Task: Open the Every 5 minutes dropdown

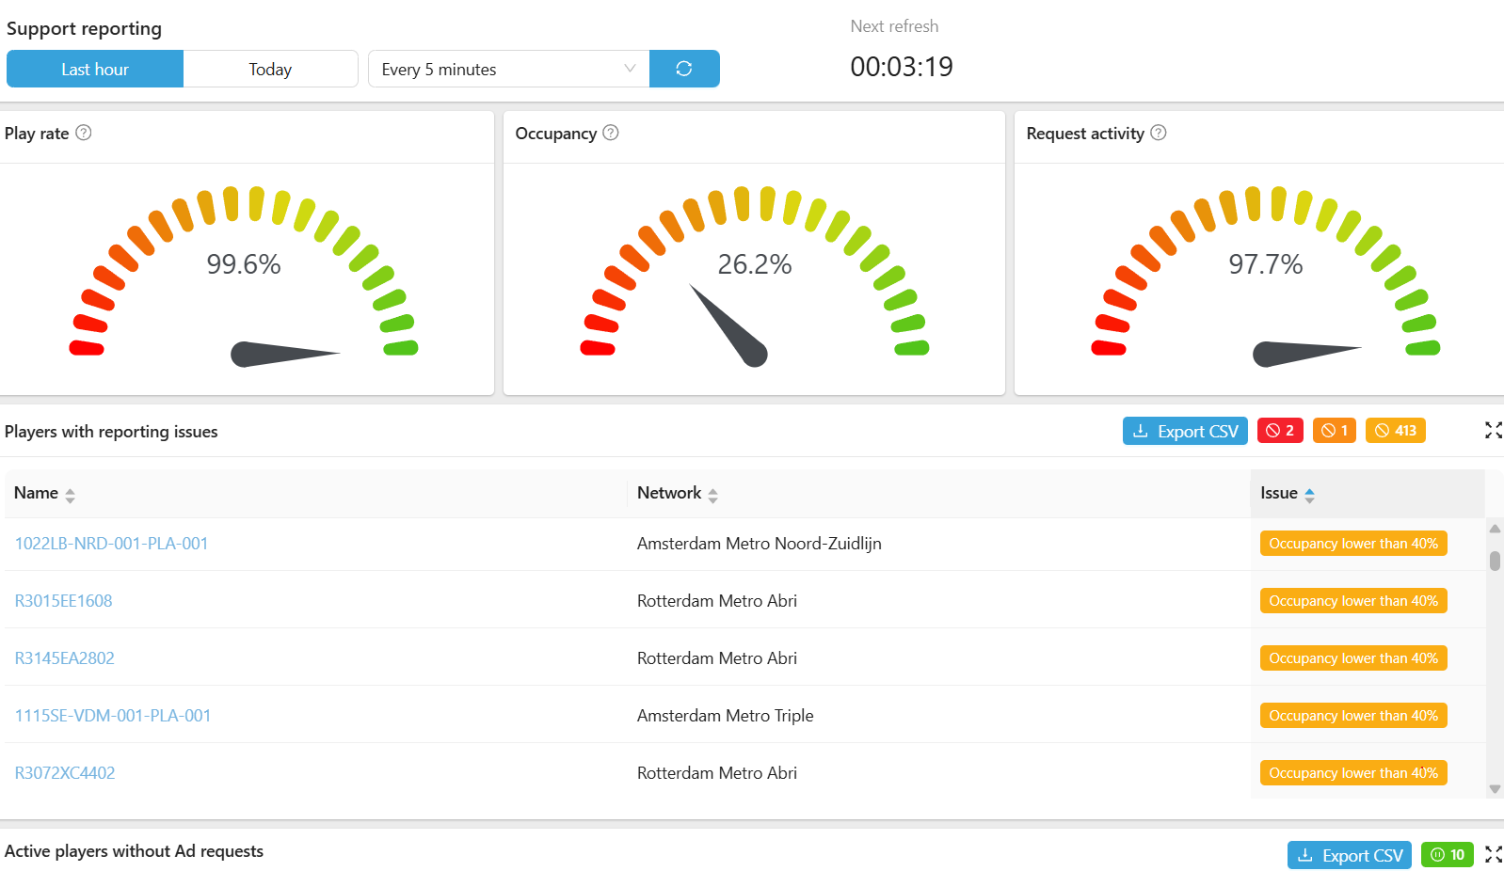Action: pyautogui.click(x=508, y=69)
